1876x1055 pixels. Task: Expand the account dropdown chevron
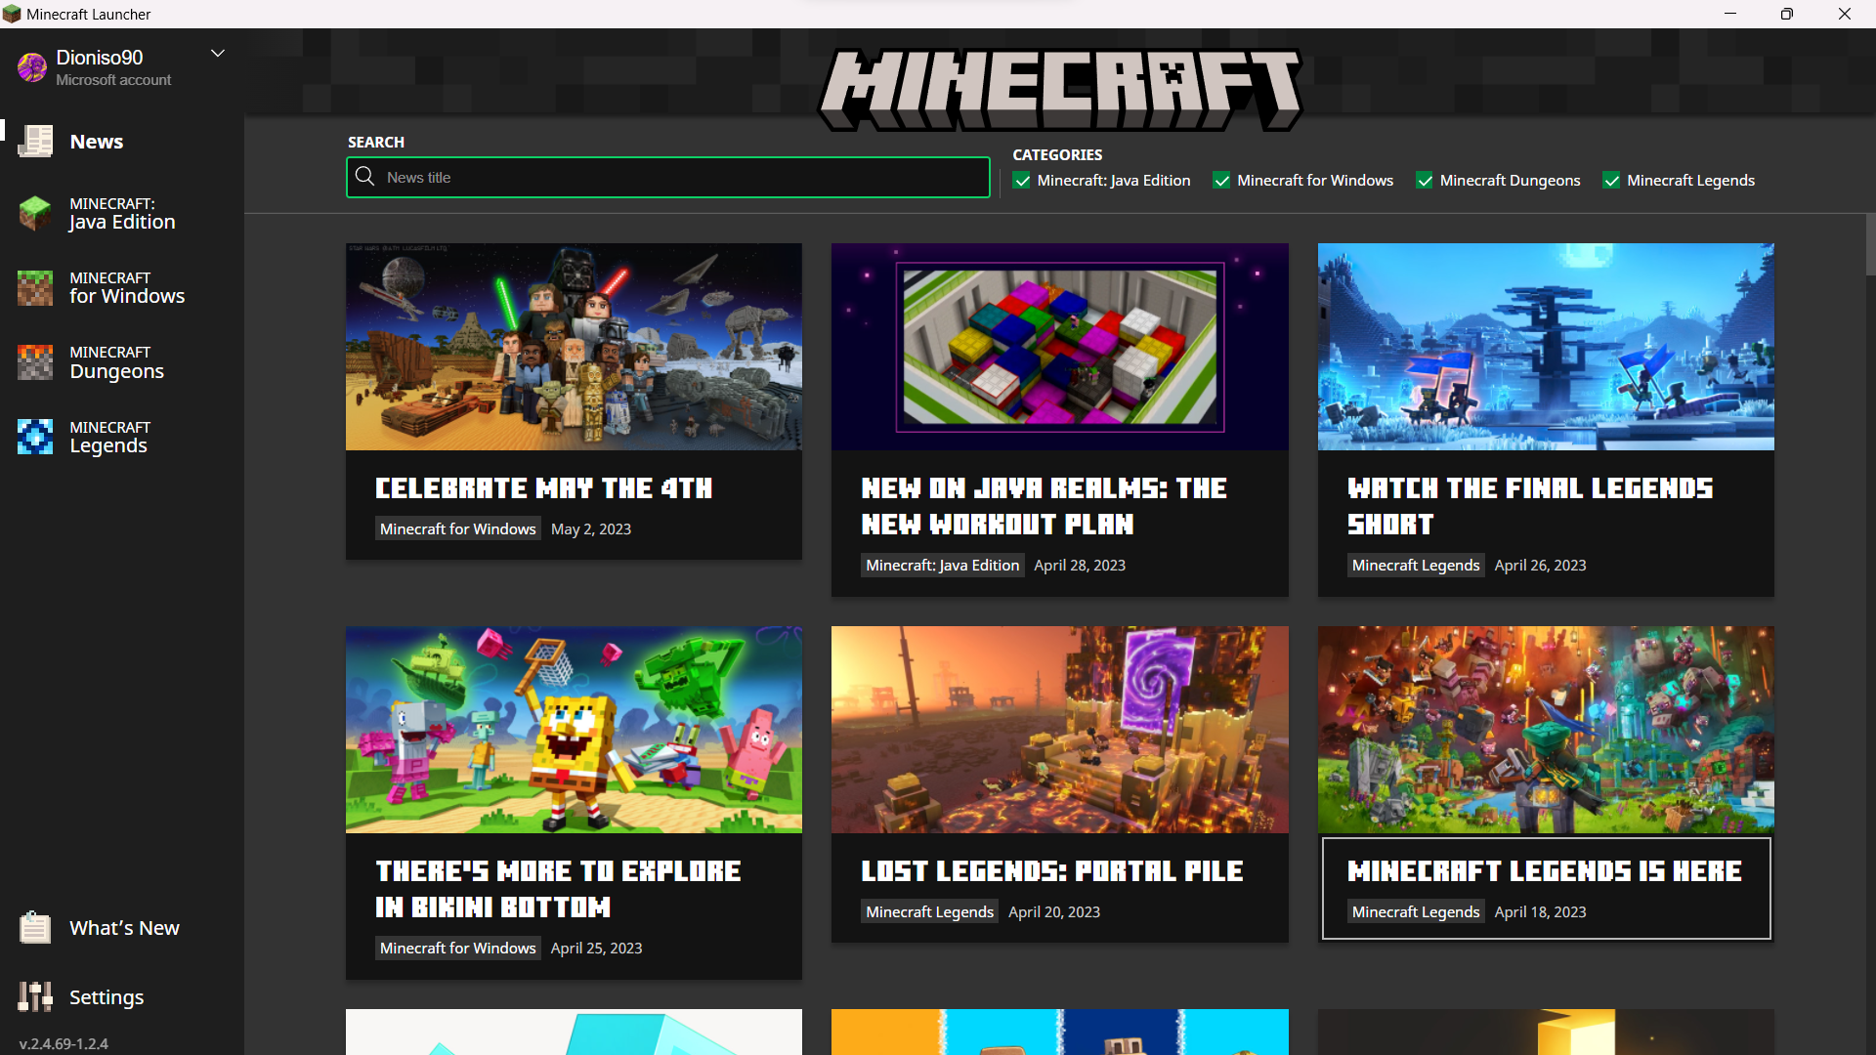pos(218,54)
